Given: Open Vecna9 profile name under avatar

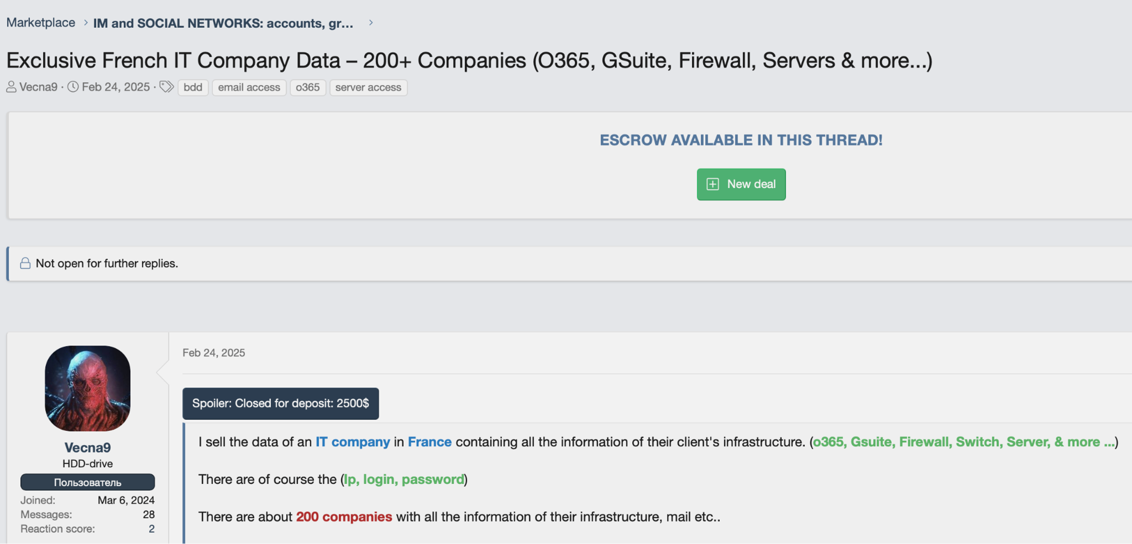Looking at the screenshot, I should pyautogui.click(x=87, y=447).
